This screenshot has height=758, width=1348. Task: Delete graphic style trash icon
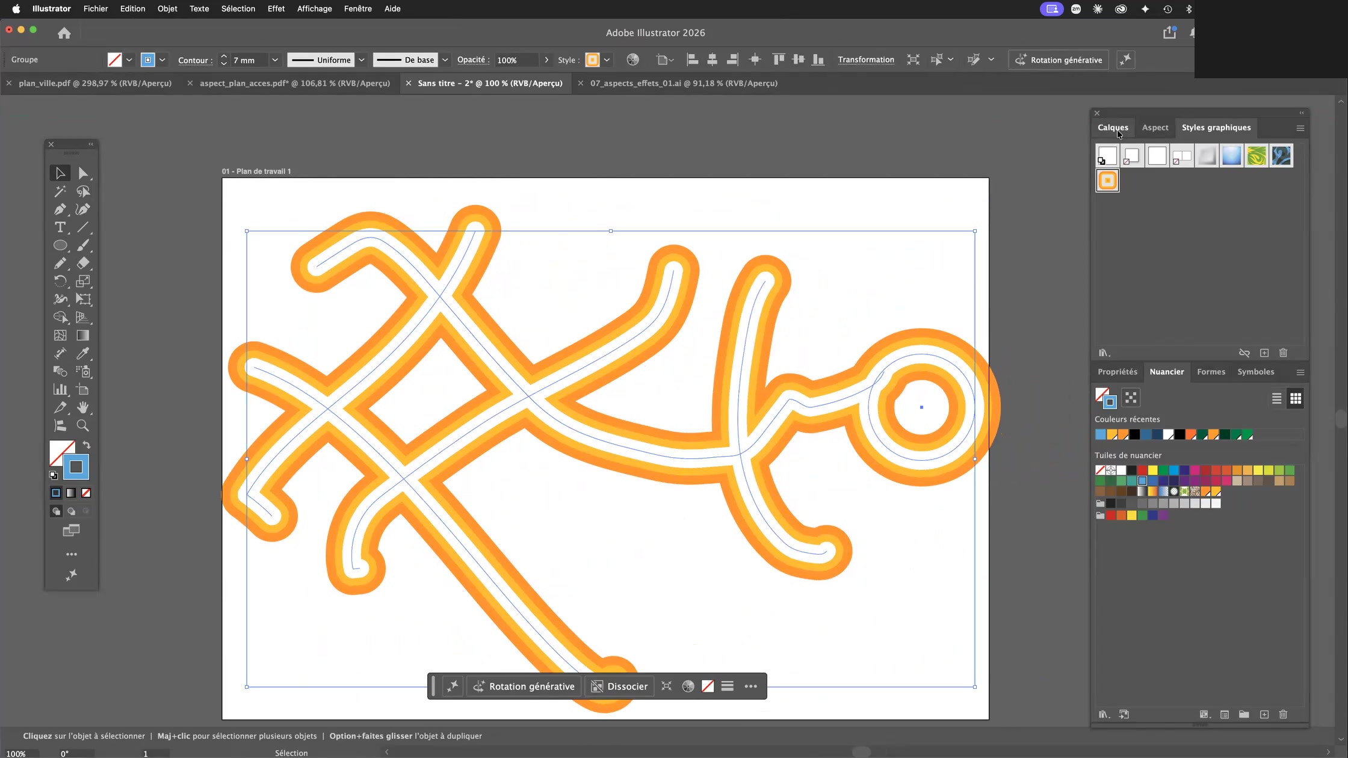[x=1283, y=353]
